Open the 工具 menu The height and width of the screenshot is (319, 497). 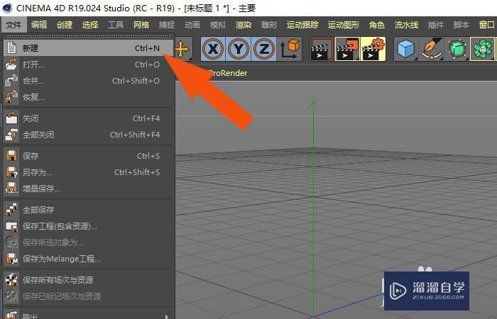pyautogui.click(x=116, y=25)
